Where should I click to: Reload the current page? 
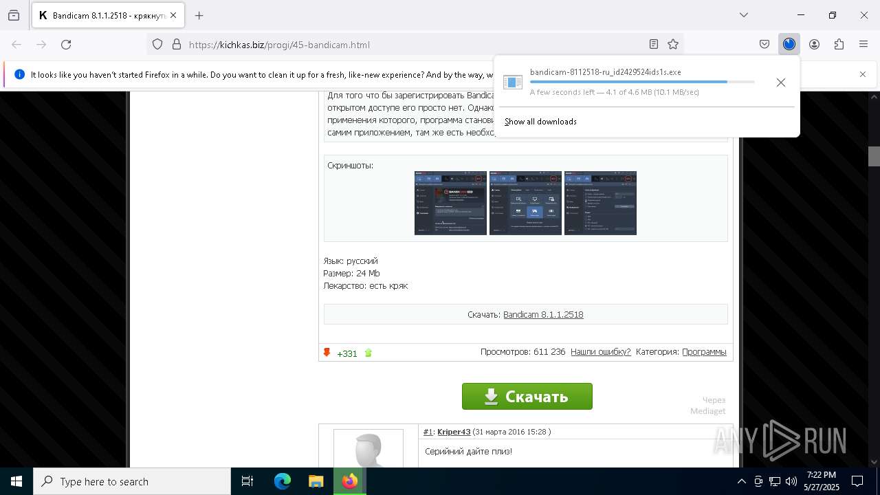pyautogui.click(x=66, y=45)
